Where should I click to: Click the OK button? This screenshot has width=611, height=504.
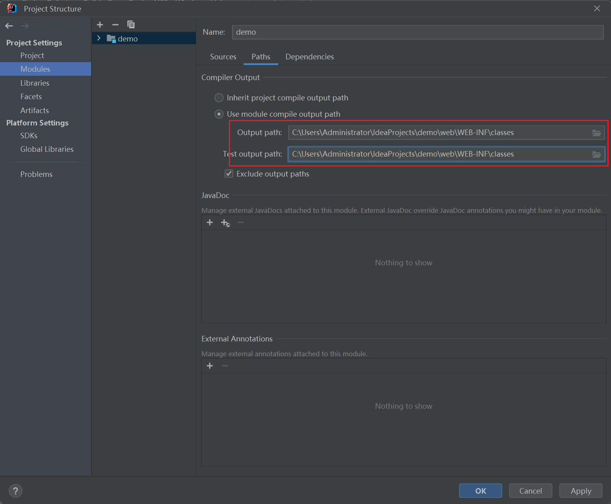(480, 491)
